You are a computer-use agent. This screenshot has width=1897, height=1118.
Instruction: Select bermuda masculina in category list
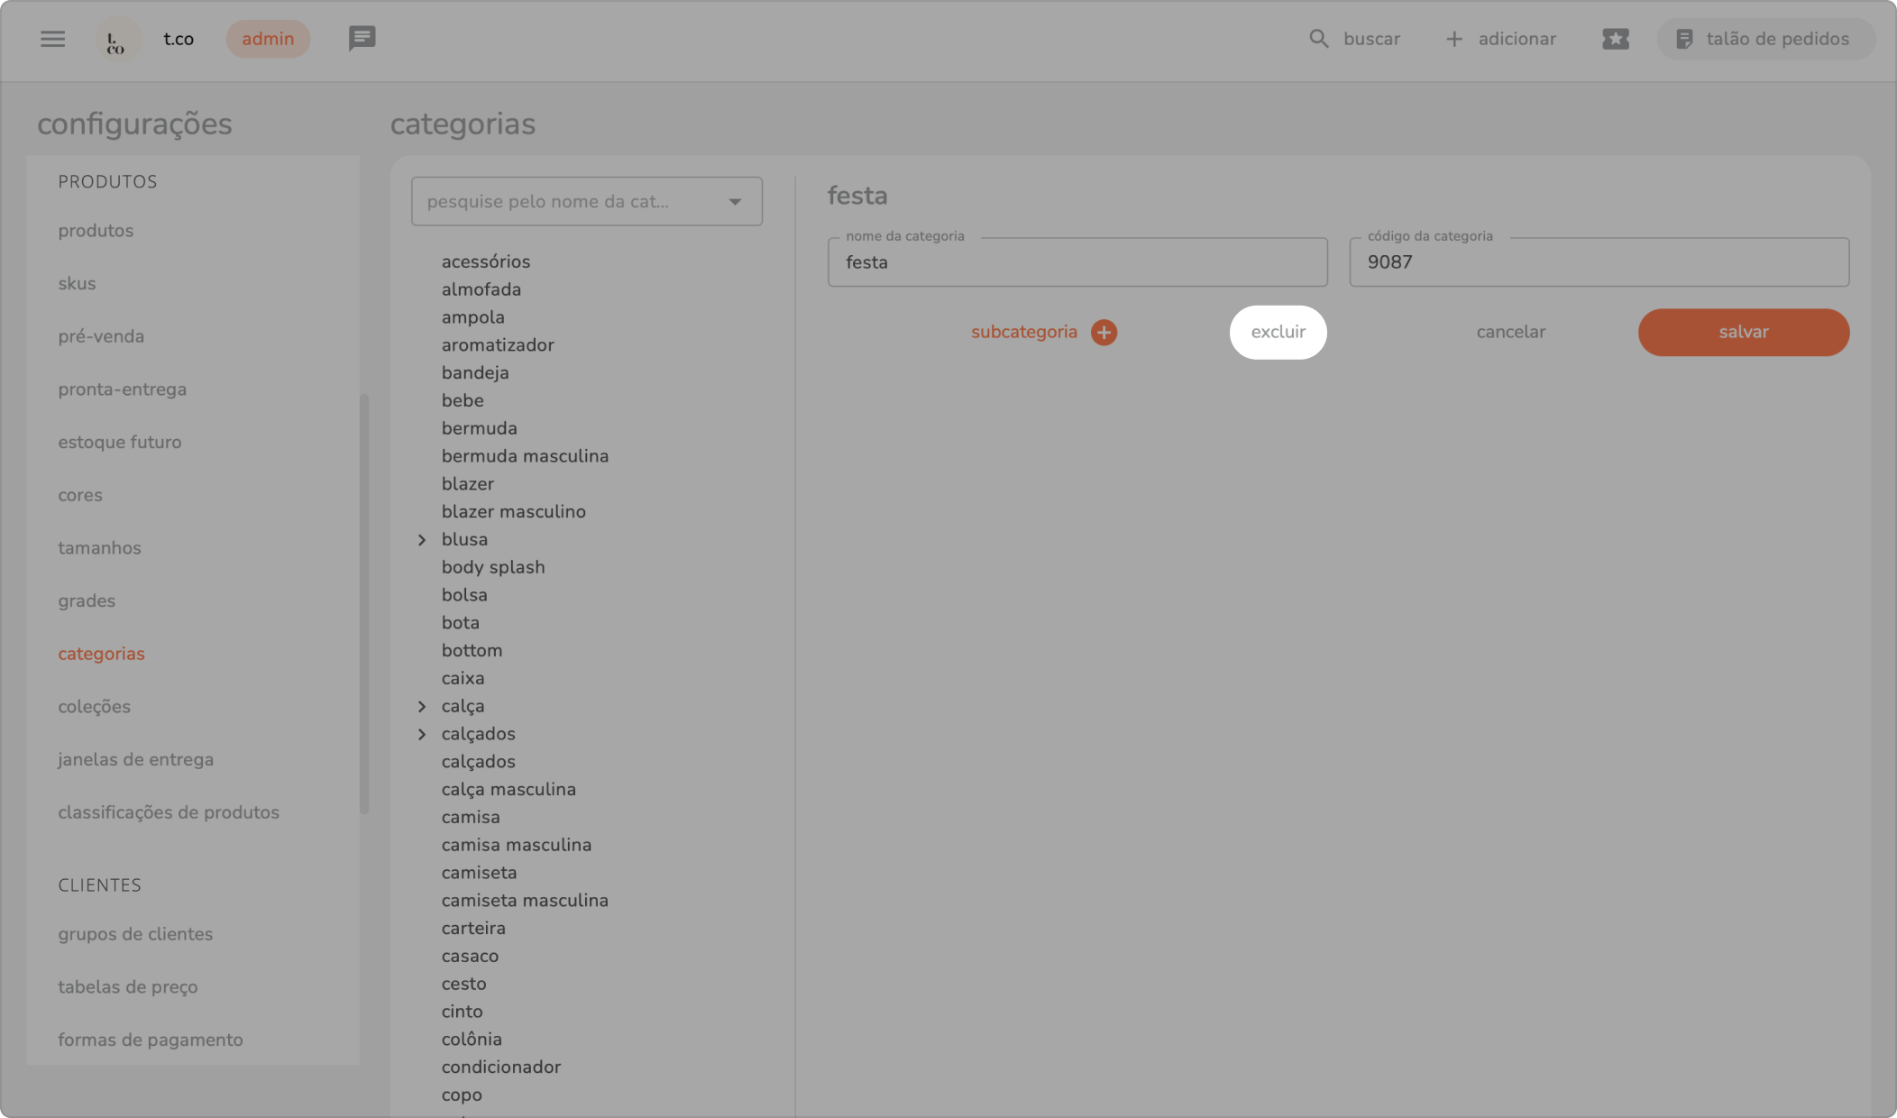pos(525,456)
